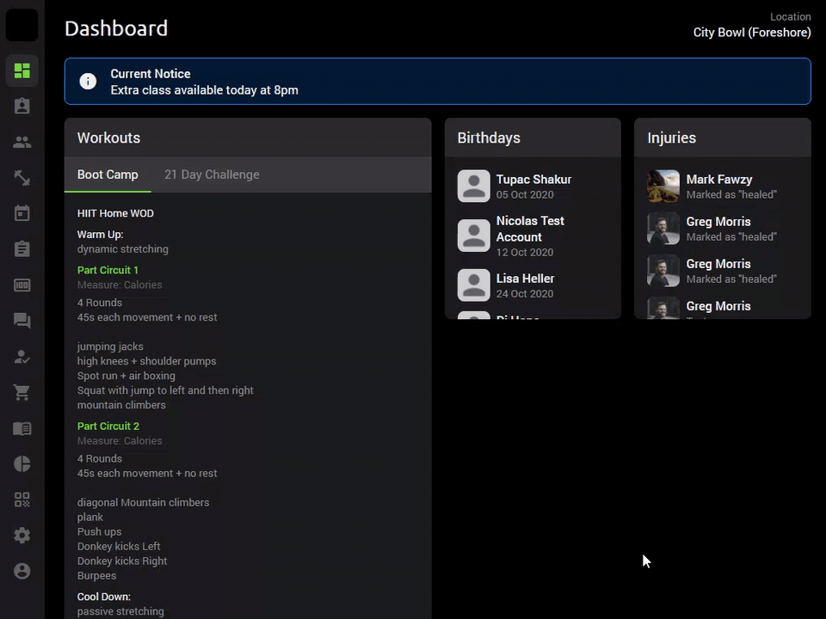The height and width of the screenshot is (619, 826).
Task: Click the 'Current Notice' heading
Action: [151, 74]
